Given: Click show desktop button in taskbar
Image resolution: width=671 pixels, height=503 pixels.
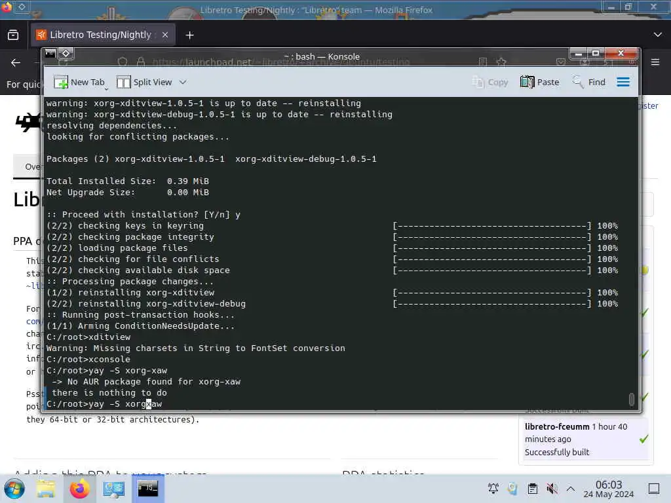Looking at the screenshot, I should 654,489.
